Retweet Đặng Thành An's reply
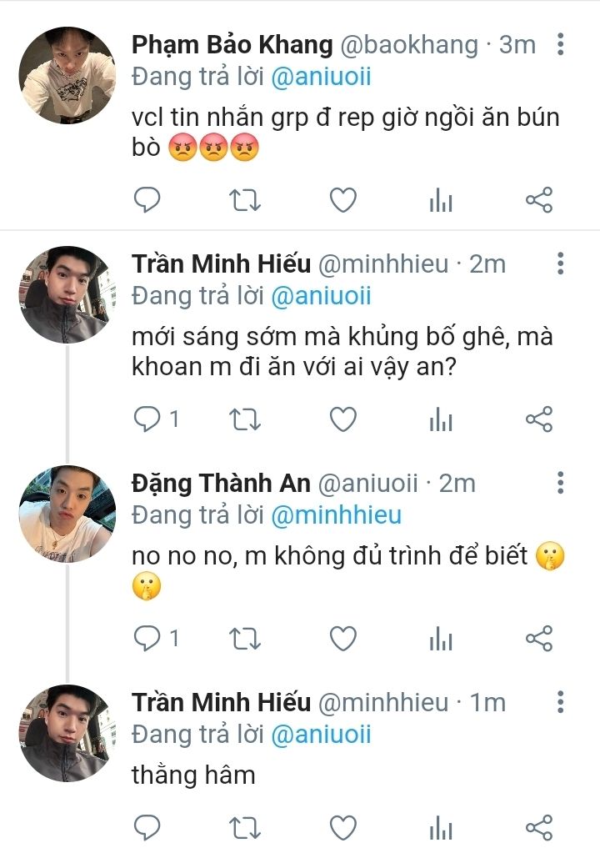 [x=245, y=639]
